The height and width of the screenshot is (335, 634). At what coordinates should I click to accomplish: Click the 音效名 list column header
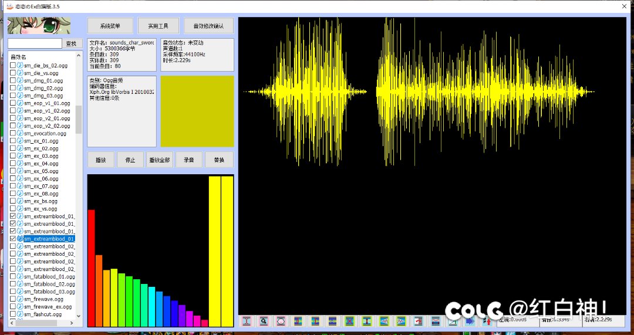(18, 57)
